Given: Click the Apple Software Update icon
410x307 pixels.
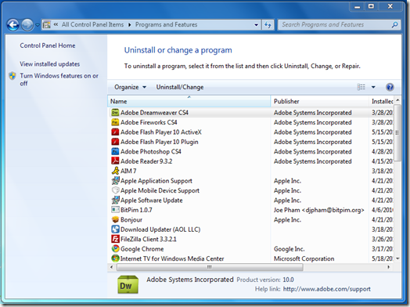Looking at the screenshot, I should click(x=115, y=200).
